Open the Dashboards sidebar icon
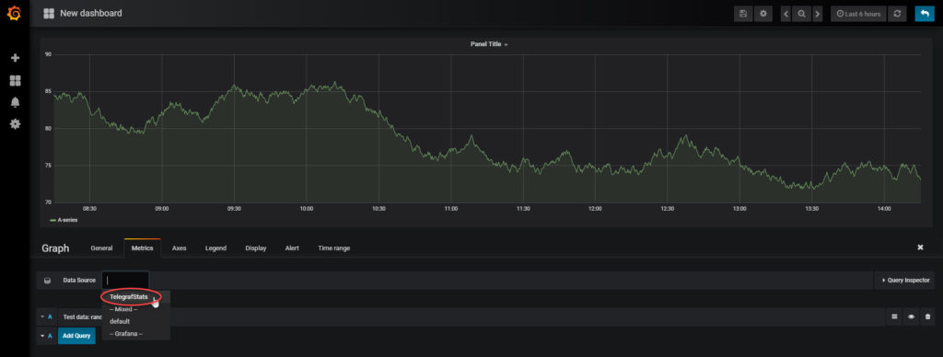The height and width of the screenshot is (357, 943). coord(16,81)
